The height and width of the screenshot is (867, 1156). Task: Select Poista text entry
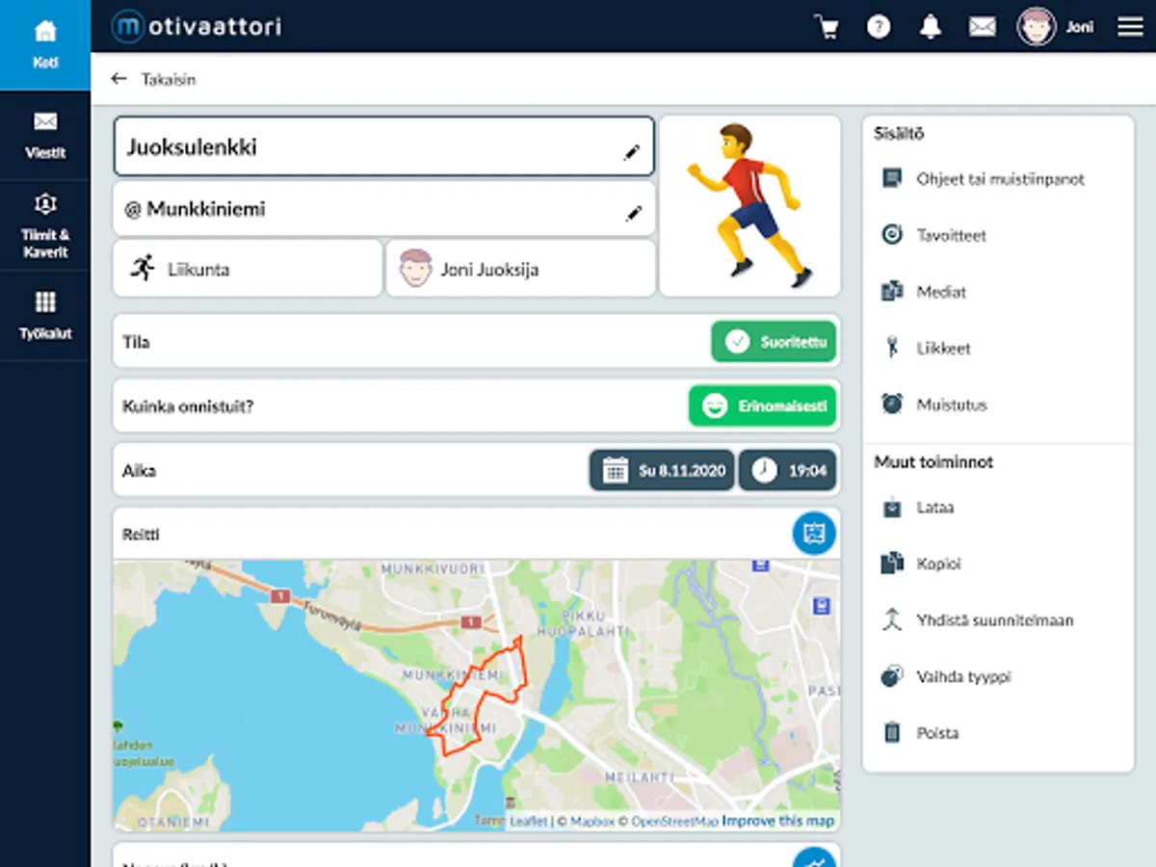click(938, 733)
